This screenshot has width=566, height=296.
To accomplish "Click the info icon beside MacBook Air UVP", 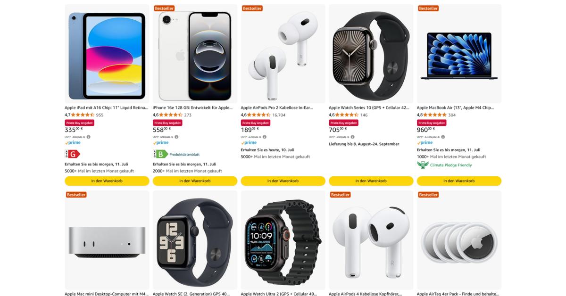I will [442, 137].
